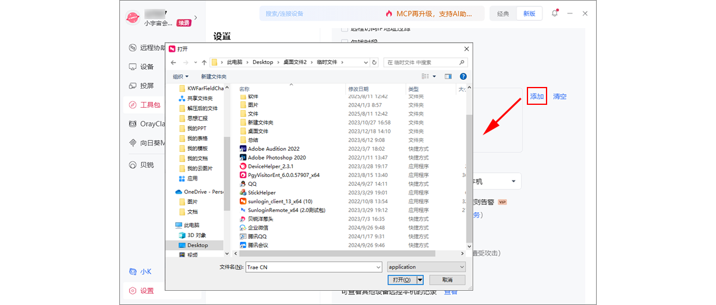Select 我的PPT folder in navigation tree
Viewport: 716px width, 305px height.
point(196,128)
